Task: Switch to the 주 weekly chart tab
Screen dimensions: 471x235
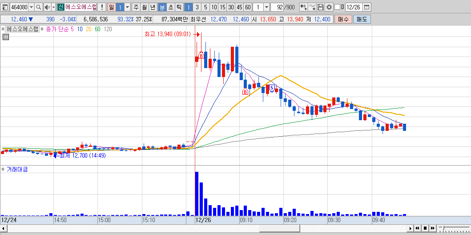Action: coord(137,7)
